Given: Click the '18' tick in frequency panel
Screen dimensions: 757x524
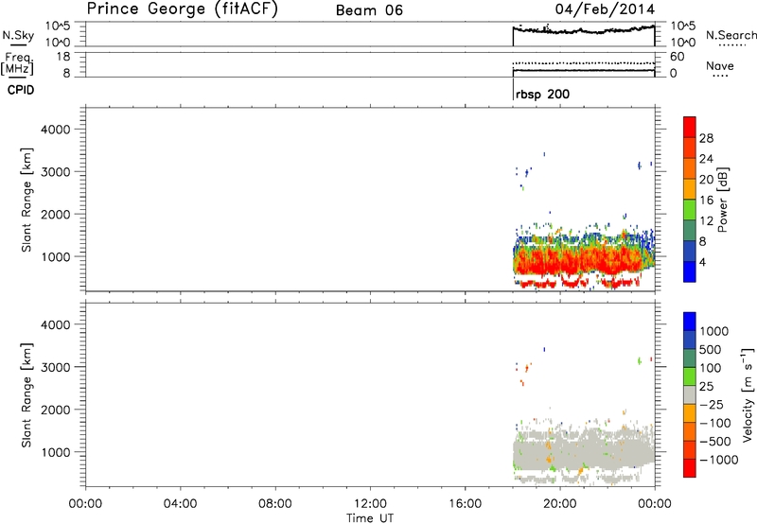Looking at the screenshot, I should [63, 57].
